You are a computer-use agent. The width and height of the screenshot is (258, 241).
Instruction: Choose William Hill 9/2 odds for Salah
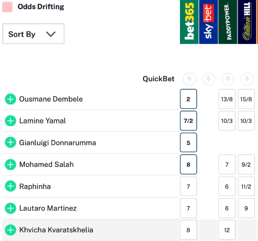246,165
